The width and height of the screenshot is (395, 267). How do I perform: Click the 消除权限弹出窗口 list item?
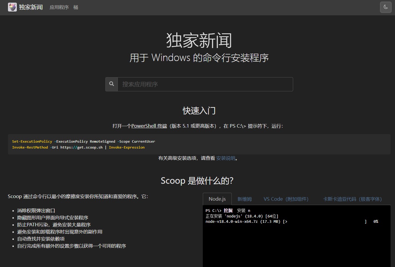click(36, 211)
